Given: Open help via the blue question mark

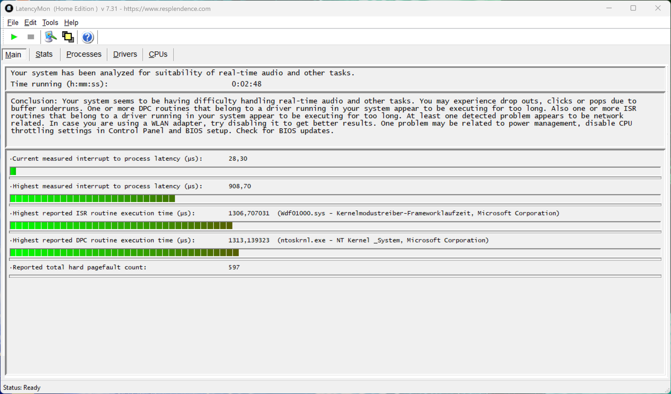Looking at the screenshot, I should pos(87,37).
